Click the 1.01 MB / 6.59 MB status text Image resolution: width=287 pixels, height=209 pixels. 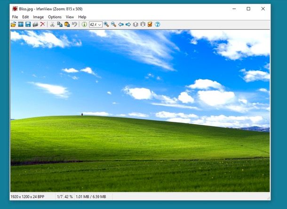pyautogui.click(x=91, y=197)
